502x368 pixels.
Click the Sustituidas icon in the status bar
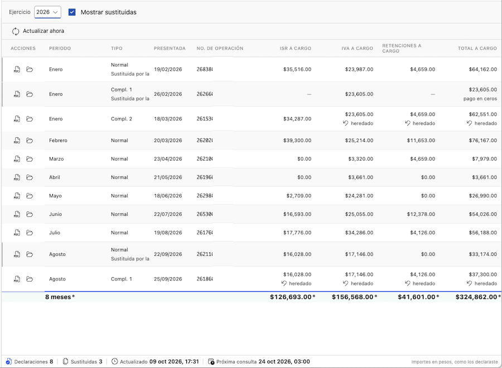click(x=65, y=362)
